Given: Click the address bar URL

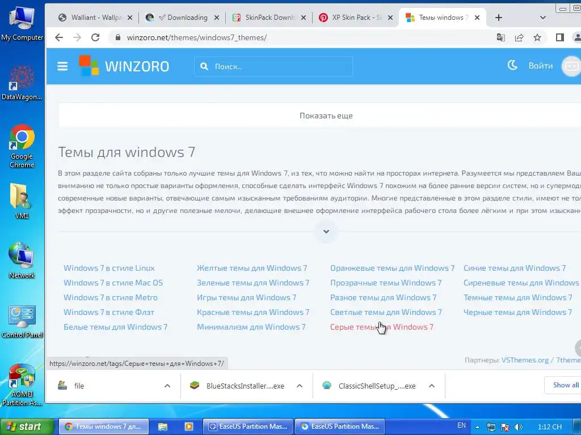Looking at the screenshot, I should pos(197,37).
